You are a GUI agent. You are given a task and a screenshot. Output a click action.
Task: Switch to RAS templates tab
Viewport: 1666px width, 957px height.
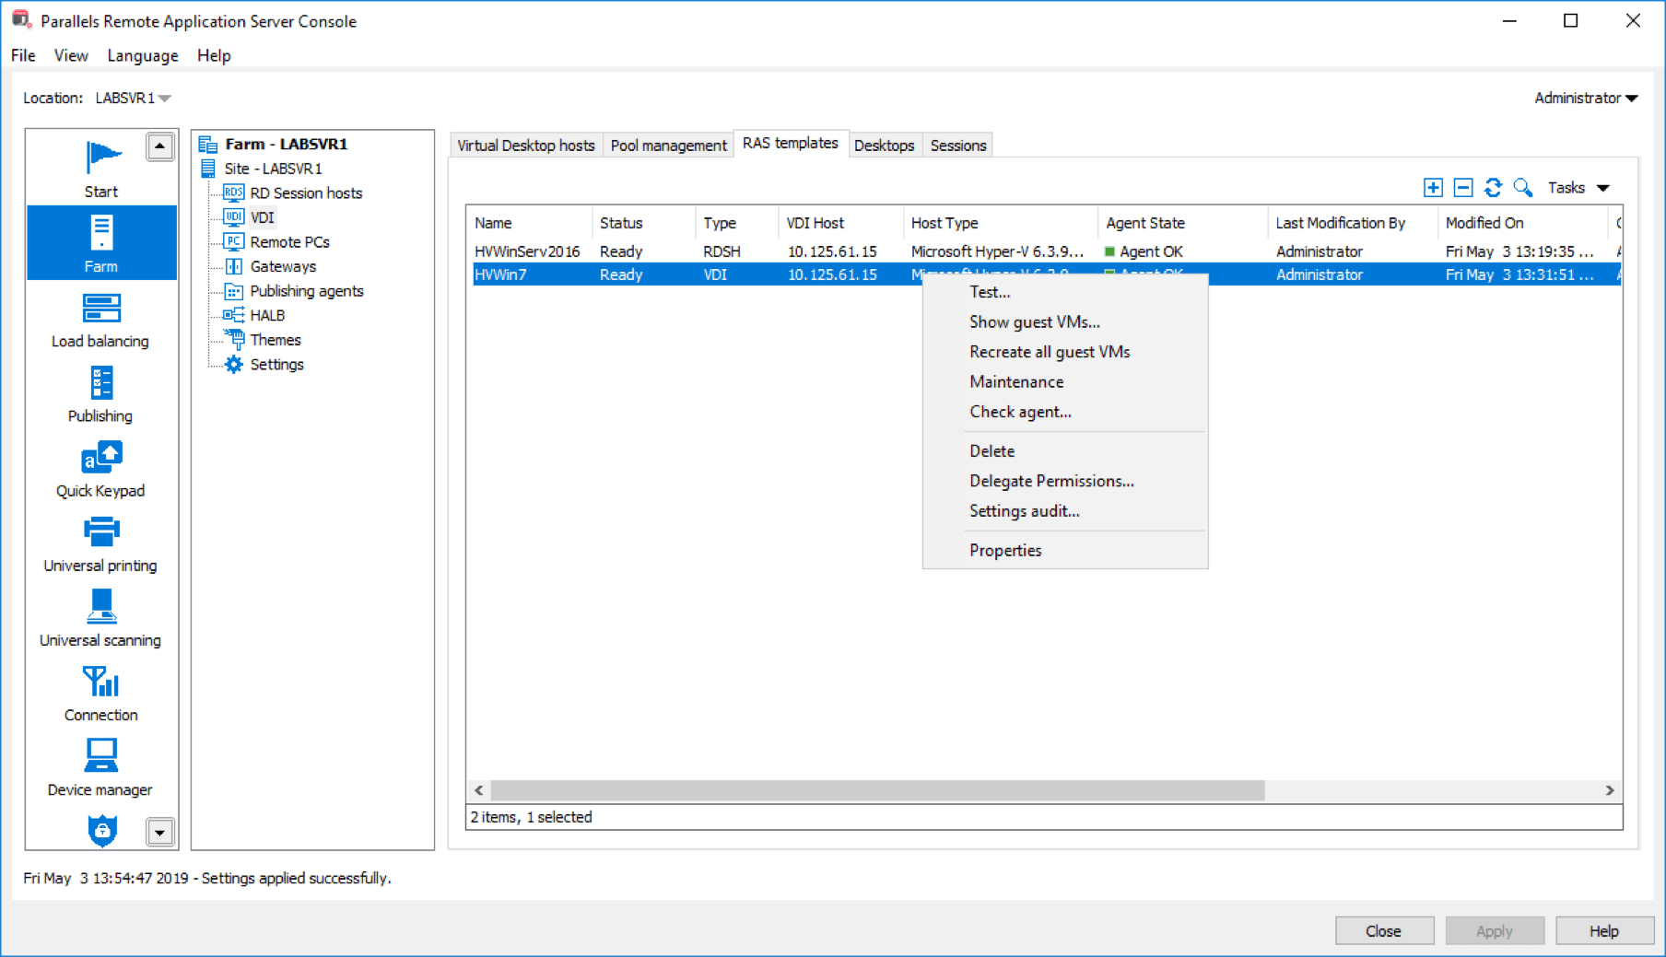(x=791, y=143)
